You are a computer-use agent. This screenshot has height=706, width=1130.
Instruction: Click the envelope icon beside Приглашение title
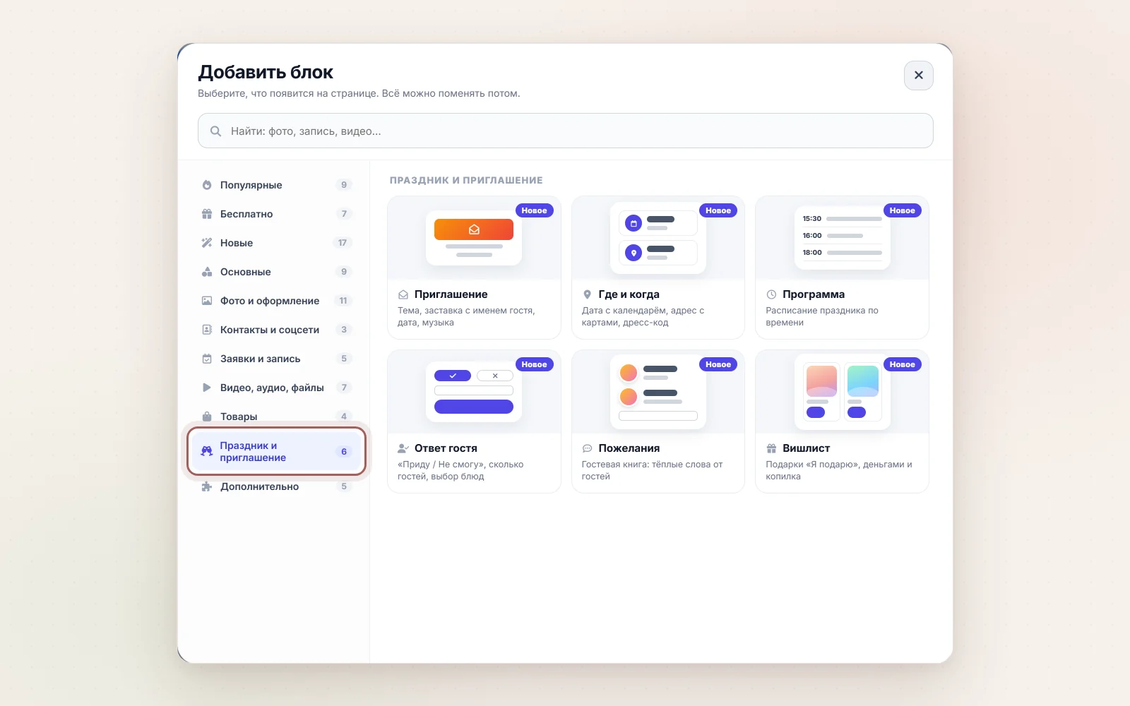click(403, 294)
